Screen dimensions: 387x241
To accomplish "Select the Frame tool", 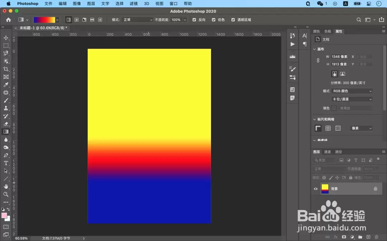I will click(x=6, y=77).
